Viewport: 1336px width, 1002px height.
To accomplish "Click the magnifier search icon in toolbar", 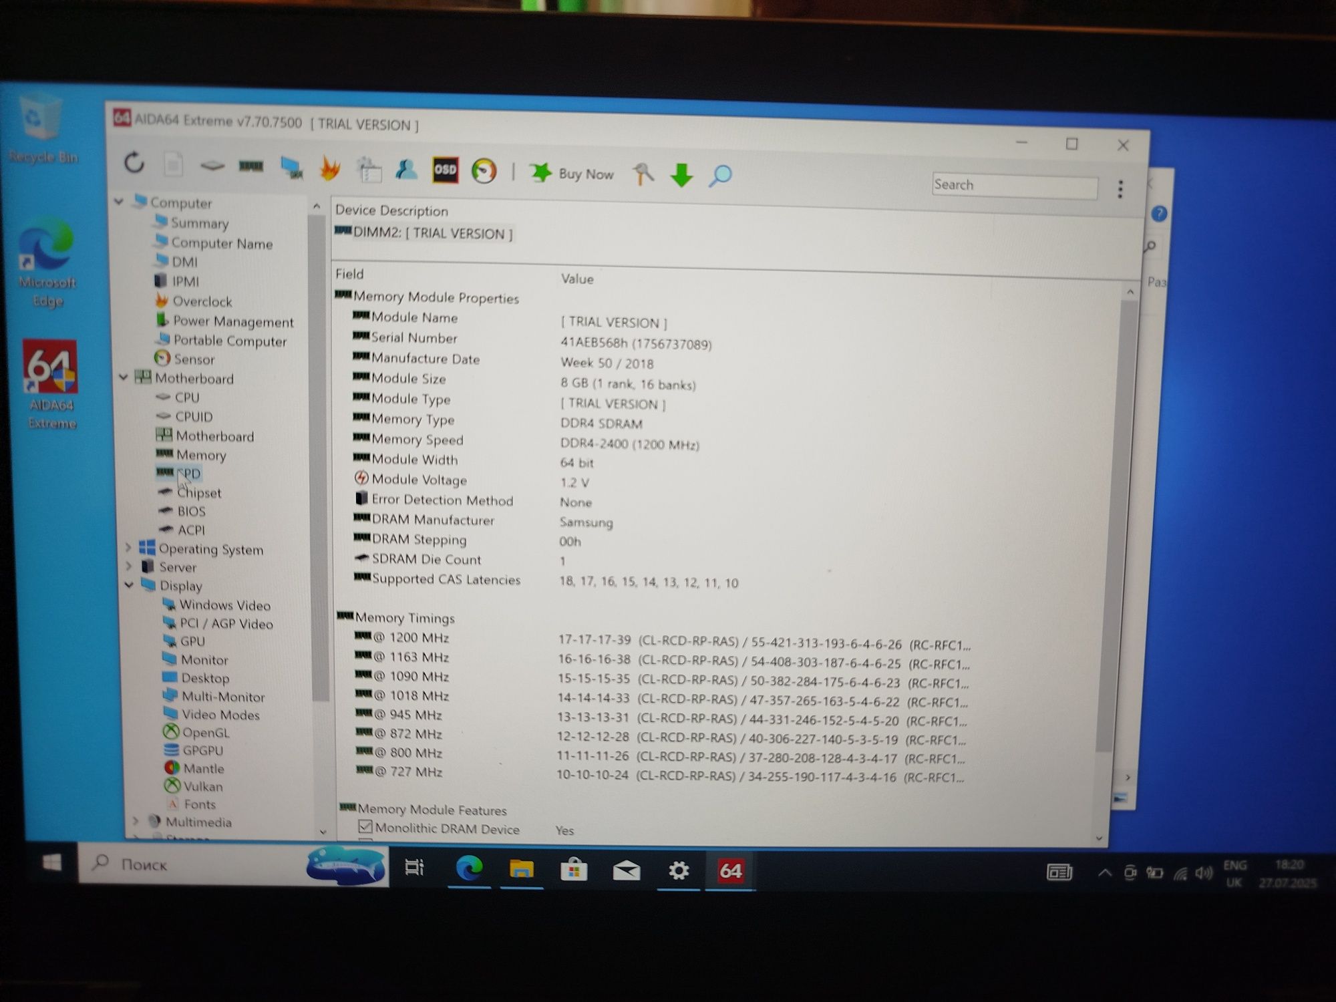I will [x=720, y=176].
